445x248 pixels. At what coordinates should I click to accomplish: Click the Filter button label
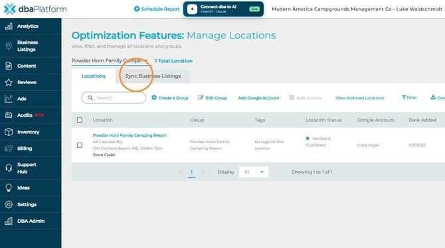point(412,97)
